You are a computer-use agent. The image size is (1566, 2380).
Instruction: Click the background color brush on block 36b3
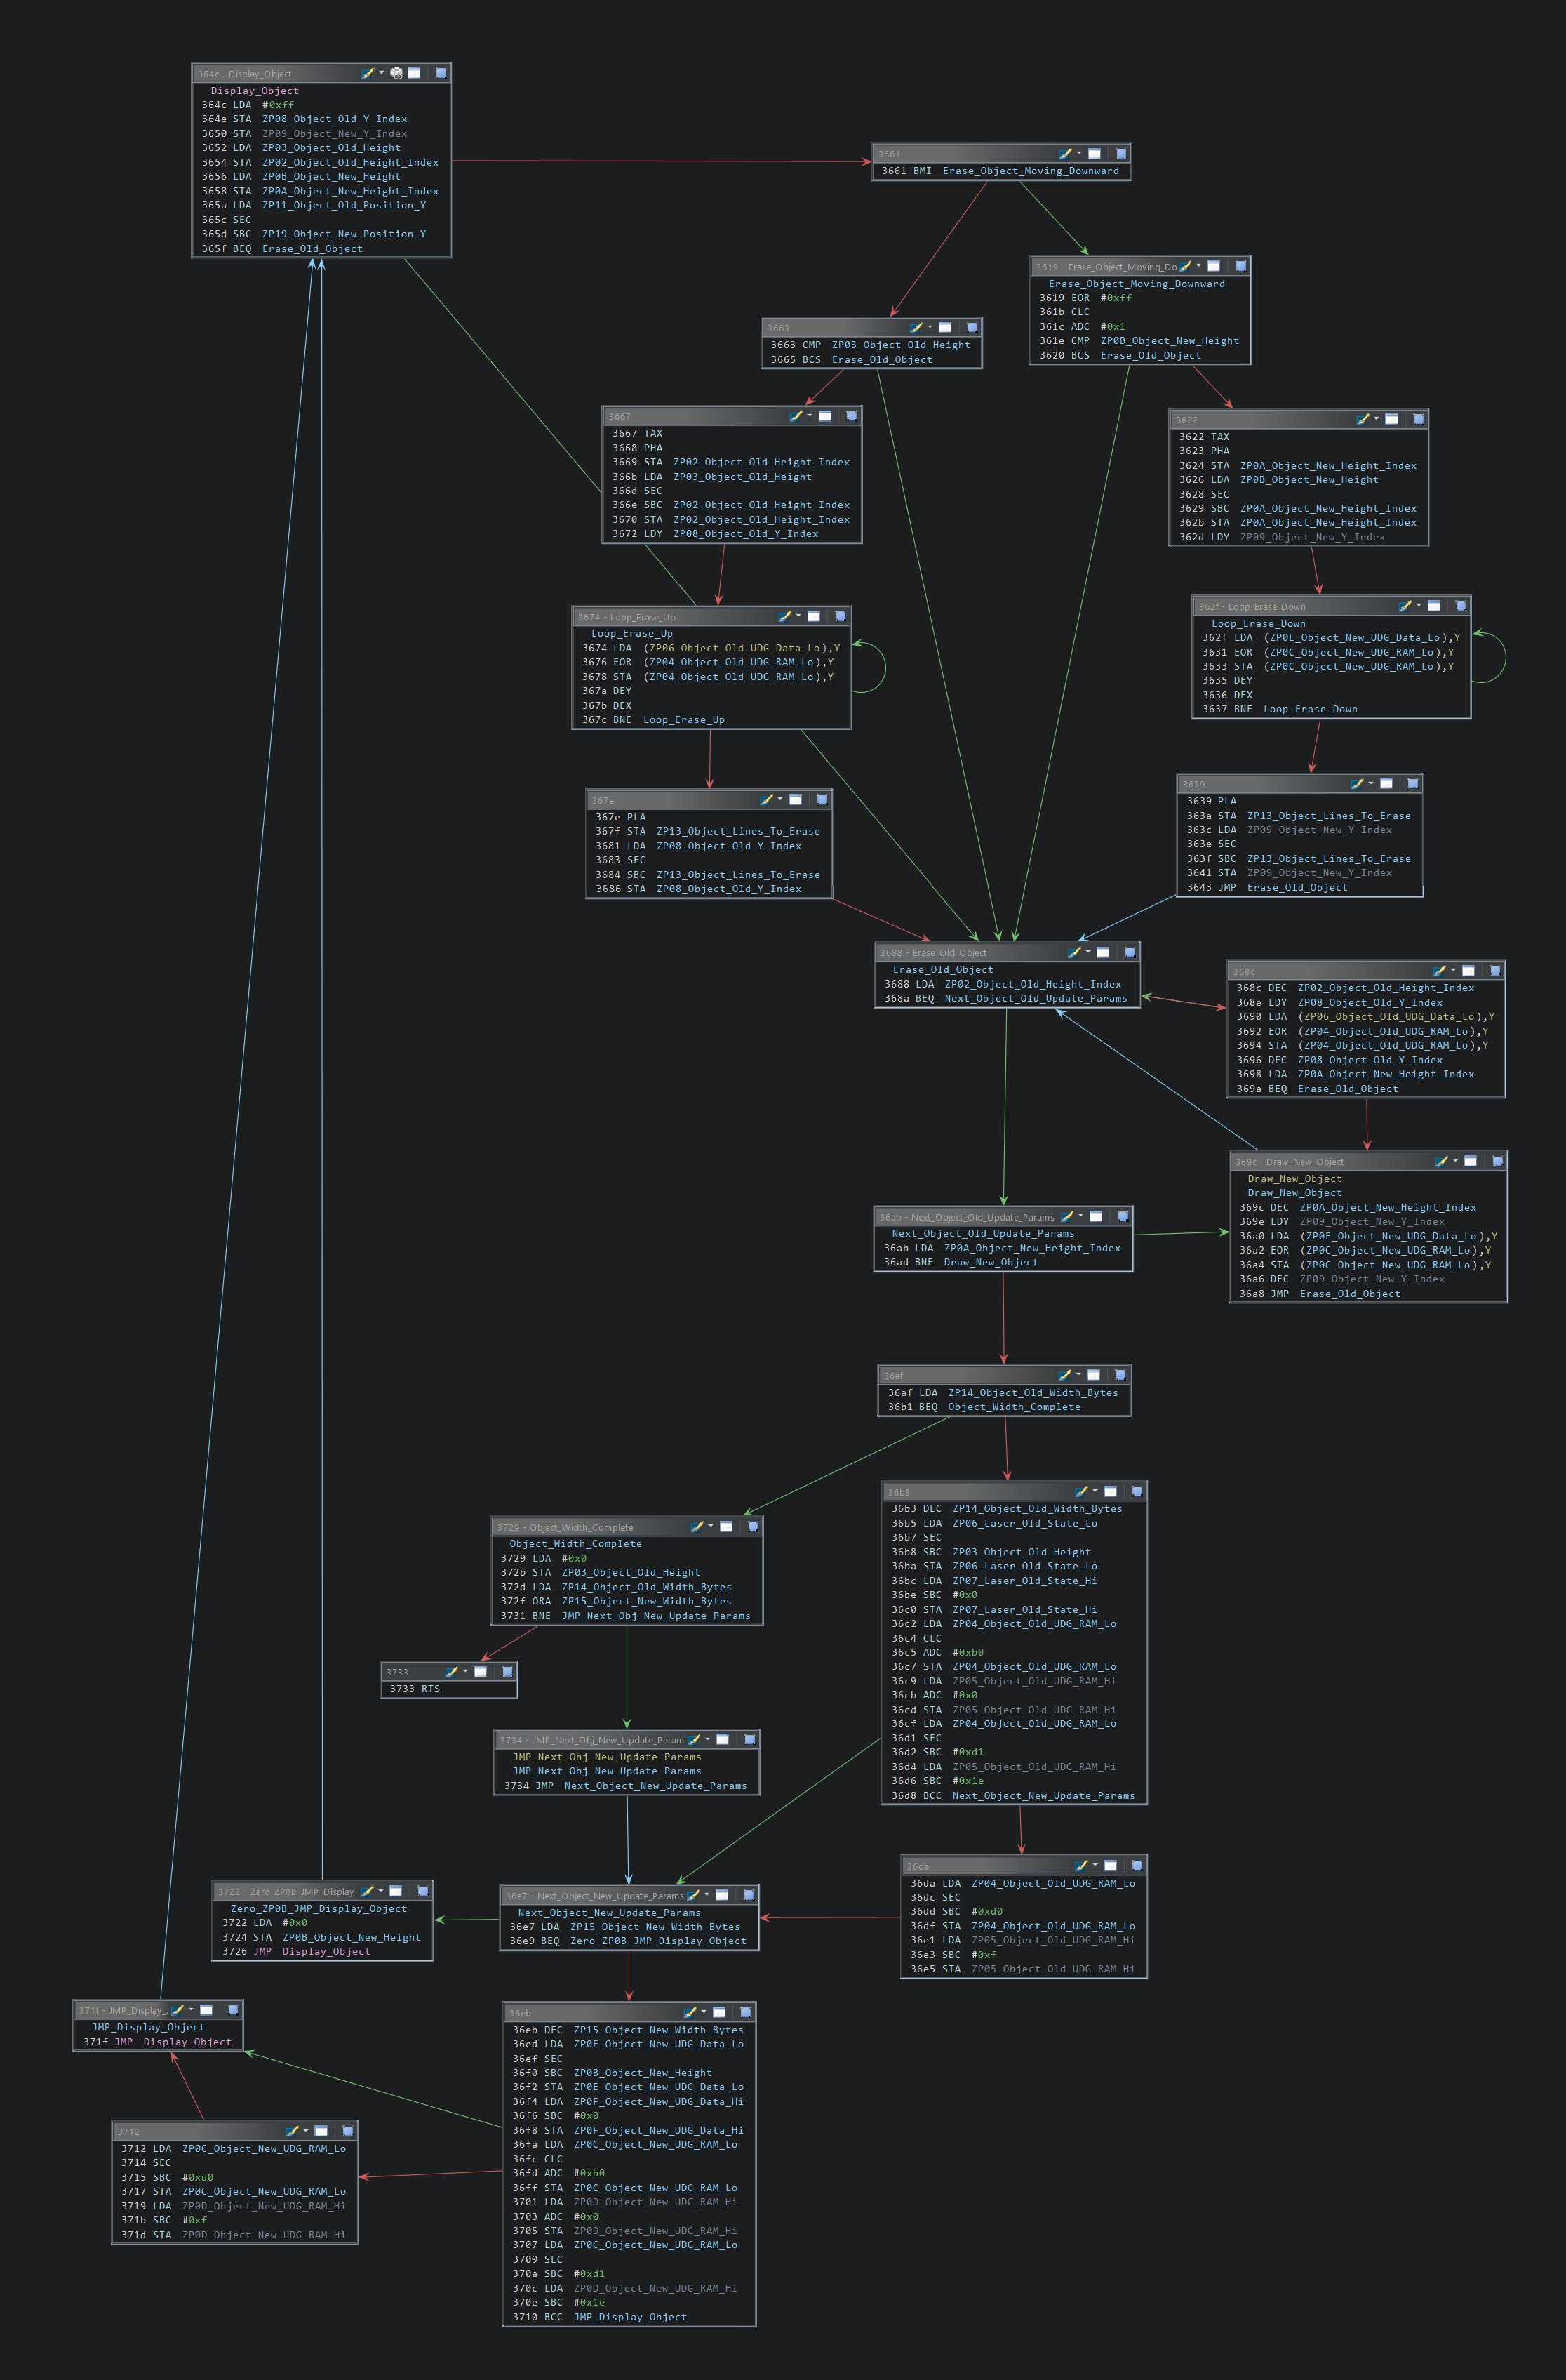[1080, 1491]
